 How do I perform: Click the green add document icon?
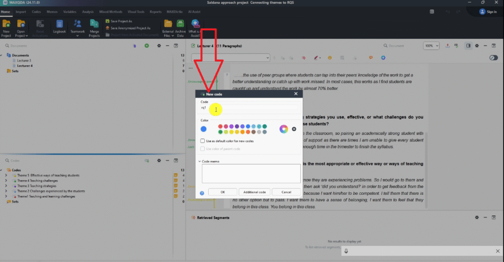pyautogui.click(x=146, y=46)
